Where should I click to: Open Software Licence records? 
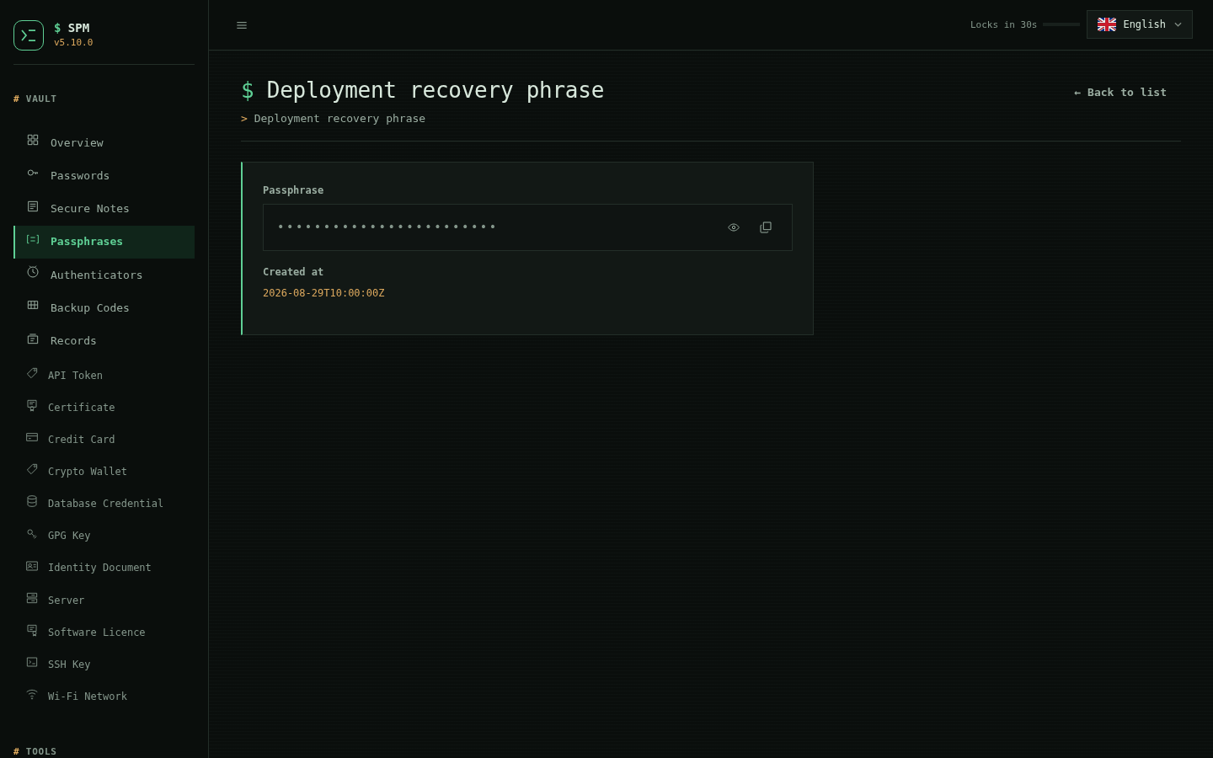coord(104,632)
